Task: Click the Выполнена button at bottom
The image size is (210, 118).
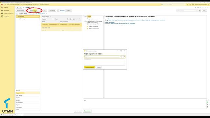Action: (x=87, y=111)
